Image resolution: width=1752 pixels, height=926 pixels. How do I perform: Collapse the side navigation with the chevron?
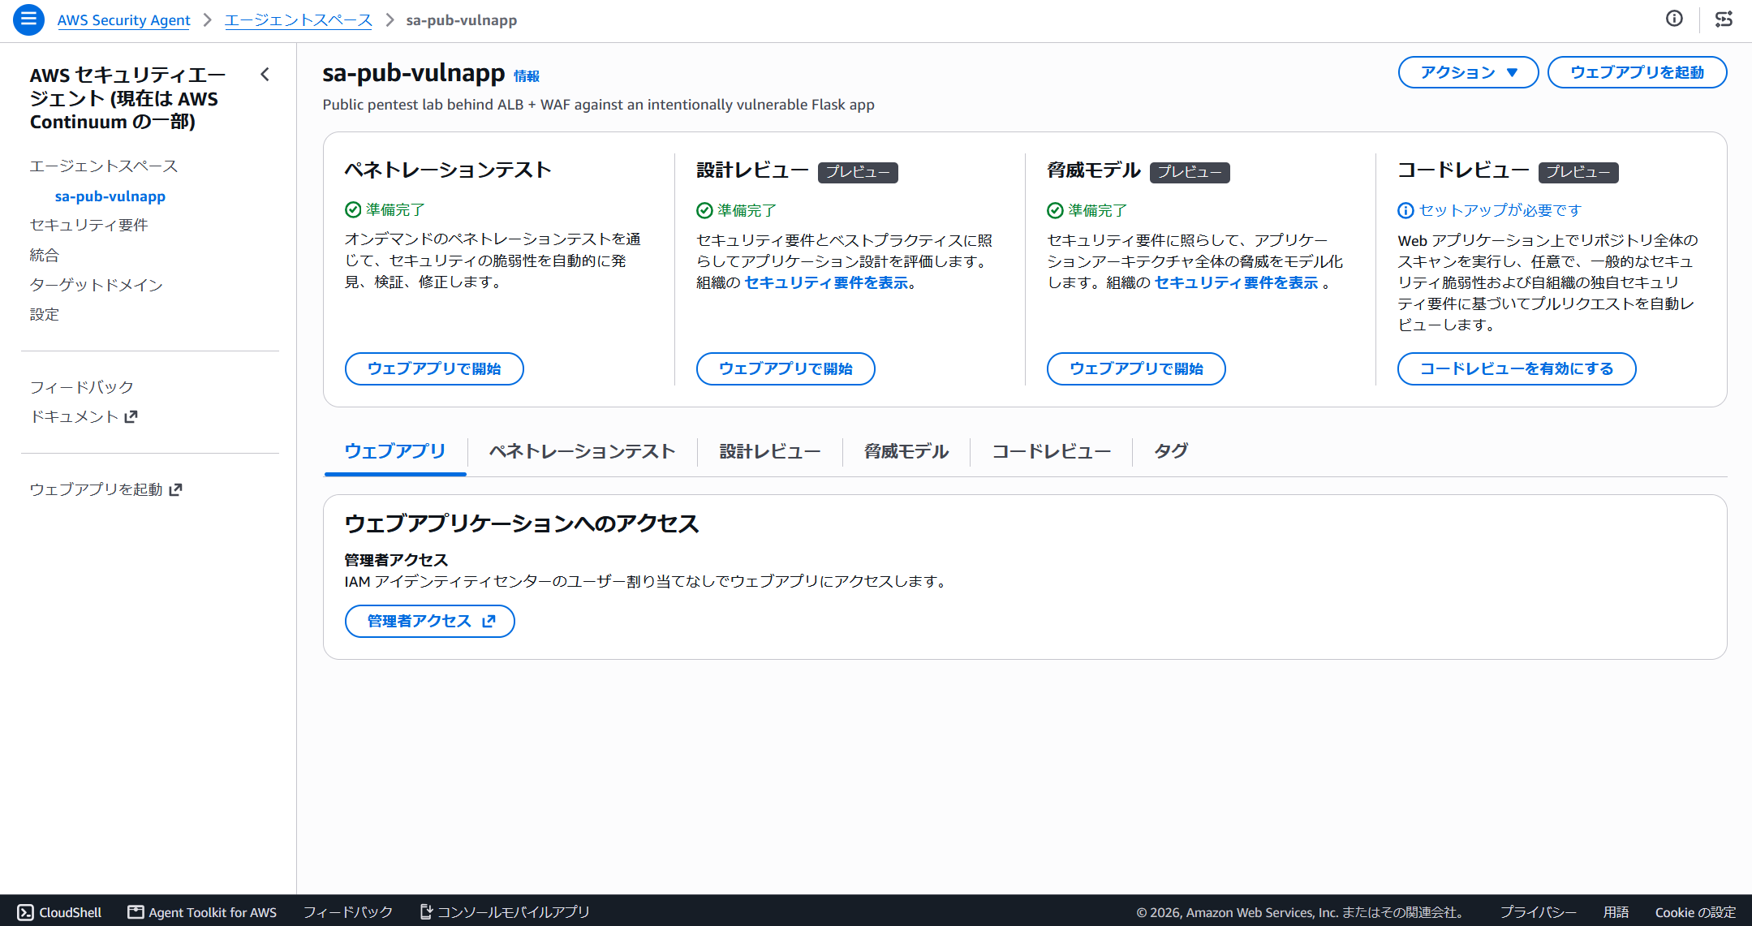265,75
